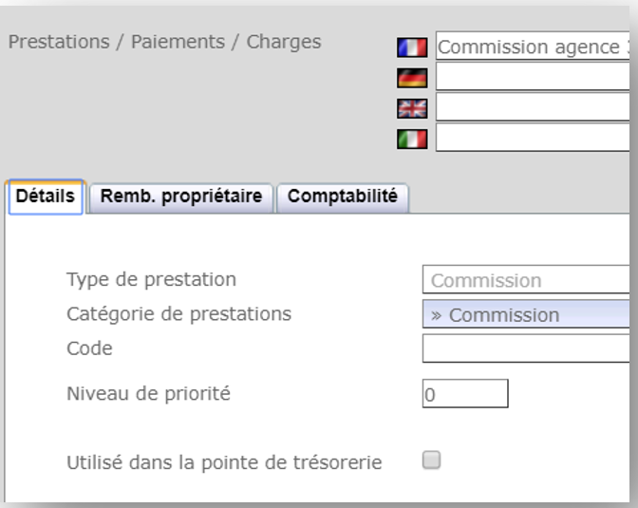Image resolution: width=638 pixels, height=508 pixels.
Task: Select the 'Niveau de priorité' number field
Action: pyautogui.click(x=465, y=394)
